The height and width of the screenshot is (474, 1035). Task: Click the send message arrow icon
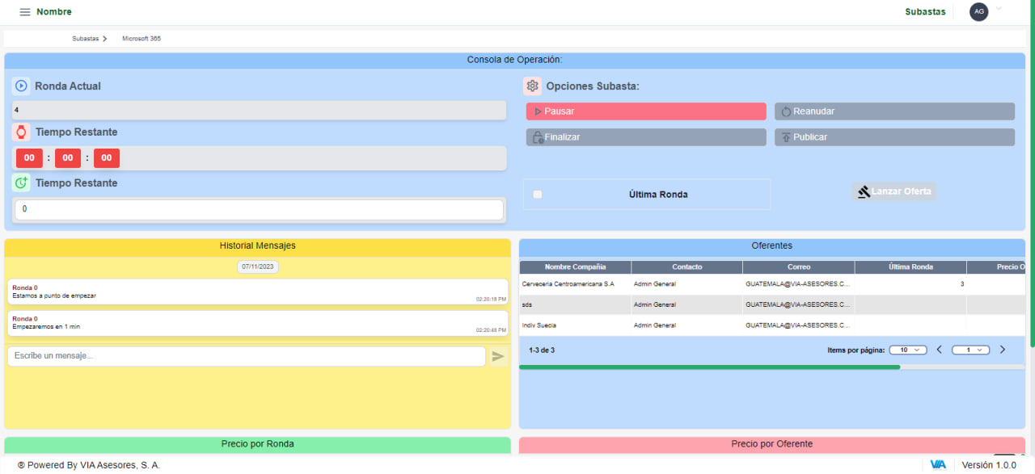[x=498, y=356]
